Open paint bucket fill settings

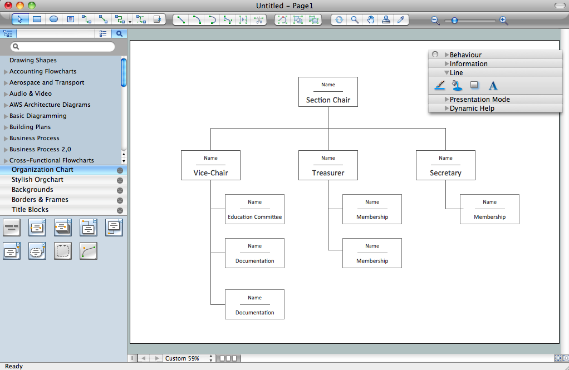(457, 86)
